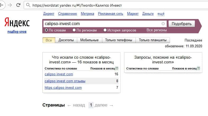
Task: Click the keyword search input field
Action: pyautogui.click(x=102, y=24)
